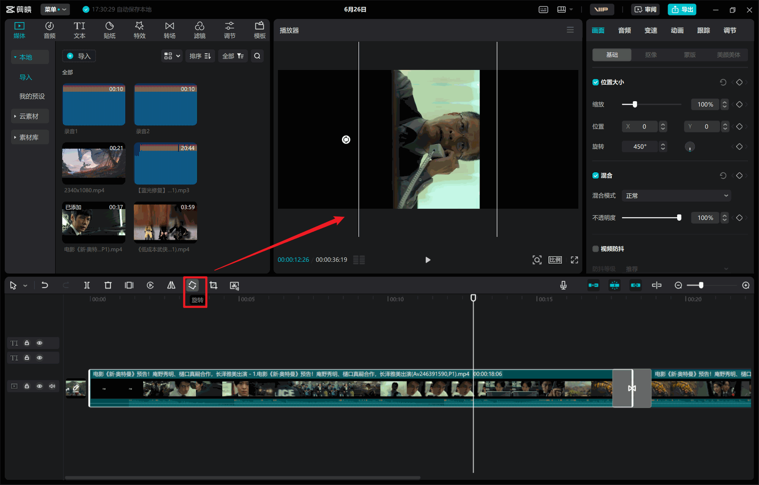
Task: Switch to the 音频 tab in properties panel
Action: (625, 30)
